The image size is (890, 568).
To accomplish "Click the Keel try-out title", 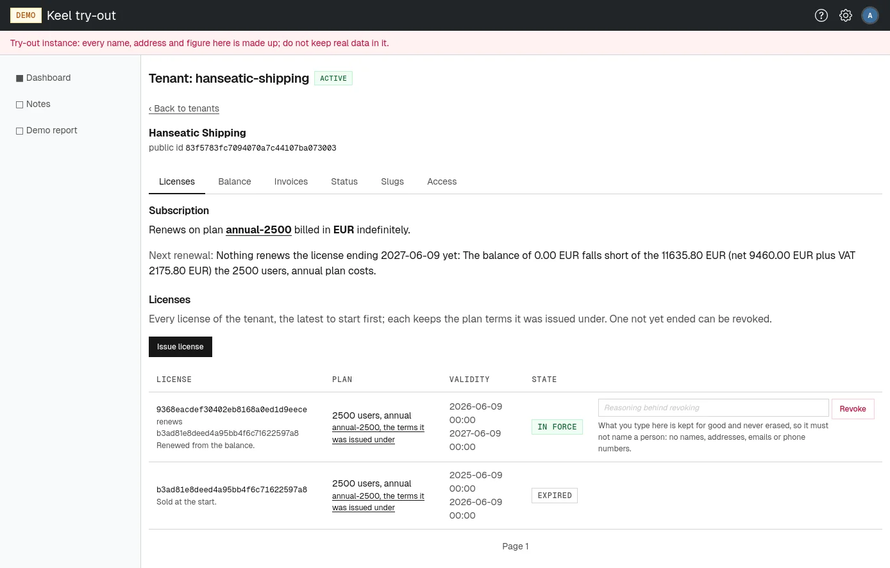I will click(x=81, y=15).
